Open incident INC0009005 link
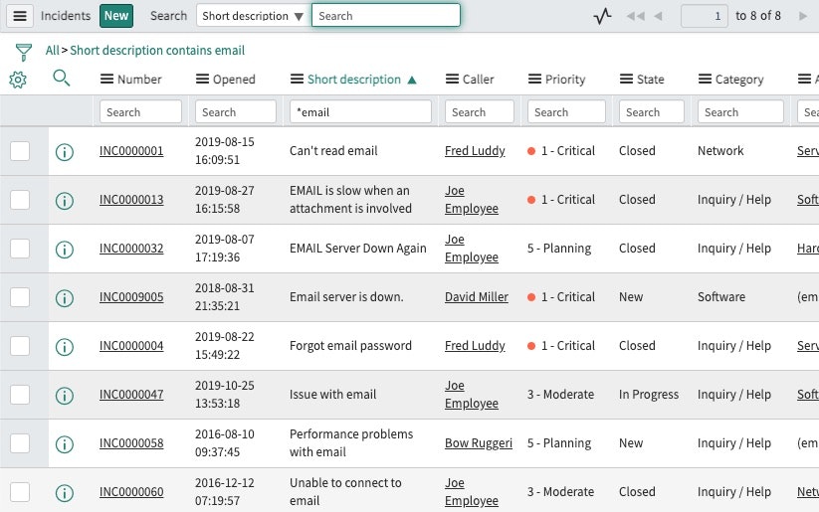This screenshot has width=819, height=512. pyautogui.click(x=131, y=297)
